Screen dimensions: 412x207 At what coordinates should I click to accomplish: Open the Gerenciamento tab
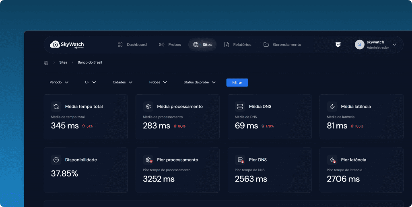pos(282,45)
